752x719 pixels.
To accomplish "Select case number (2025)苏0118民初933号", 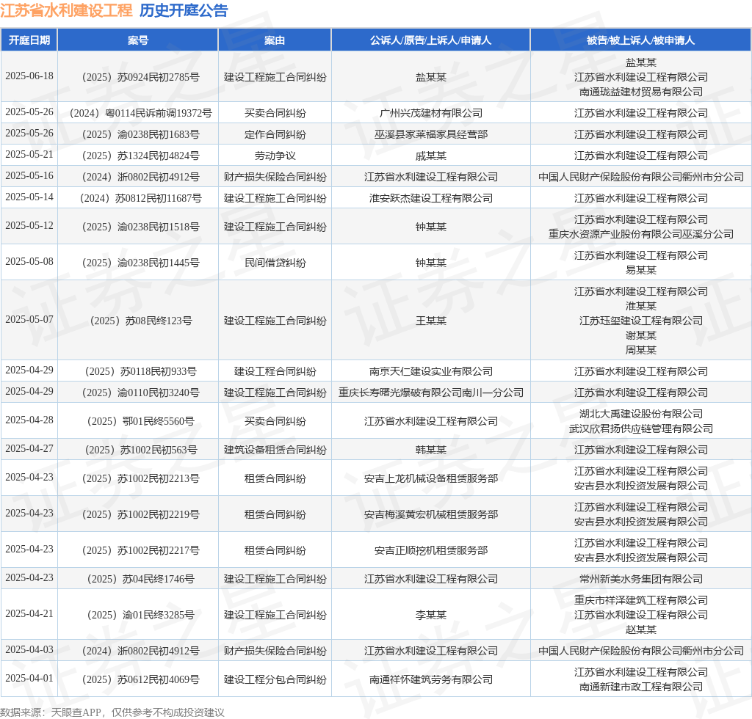I will point(139,372).
